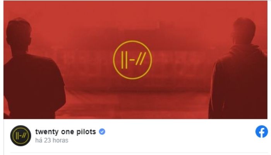Select the yellow circular band logo on cover
The height and width of the screenshot is (155, 271).
click(x=132, y=60)
